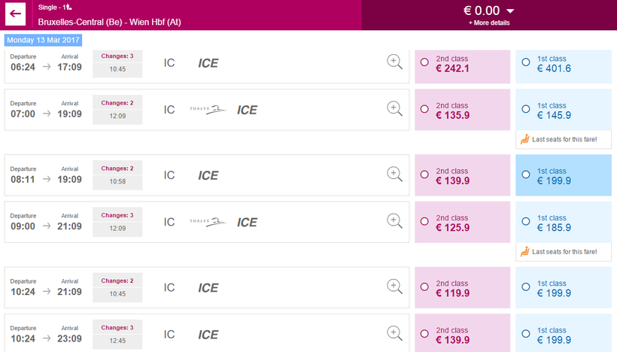This screenshot has height=352, width=617.
Task: Click Changes: 2 on 08:11 journey
Action: [117, 168]
